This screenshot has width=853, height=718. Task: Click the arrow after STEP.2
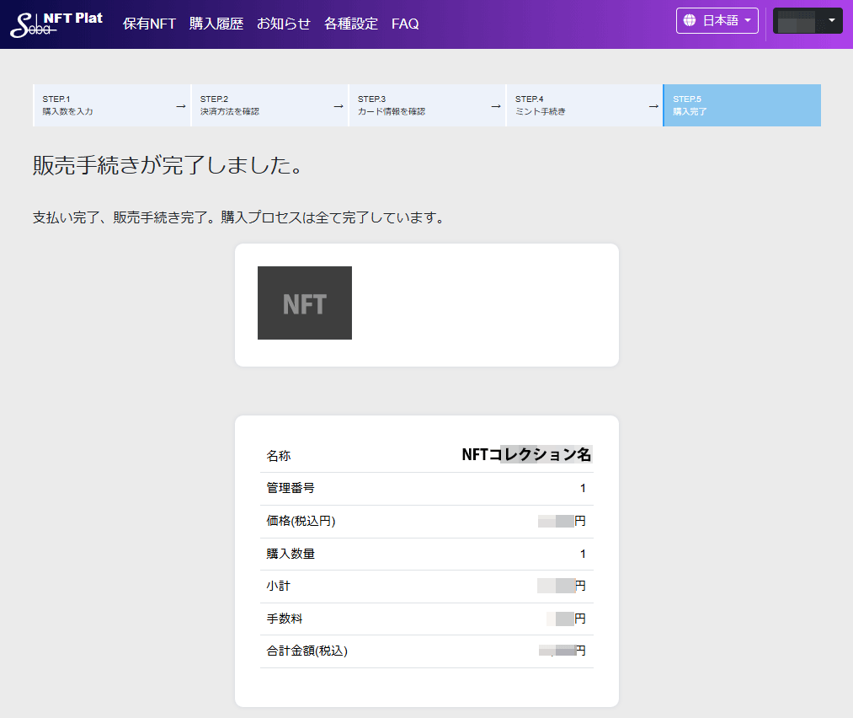[338, 106]
